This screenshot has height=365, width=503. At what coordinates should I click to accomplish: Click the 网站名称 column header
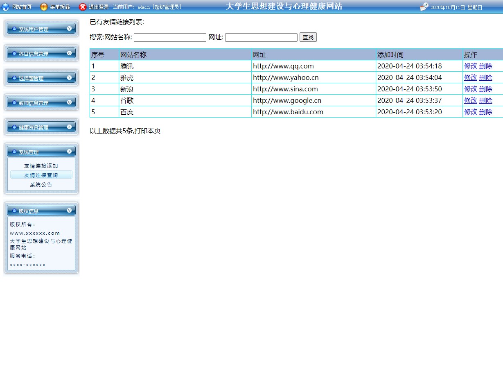tap(185, 54)
